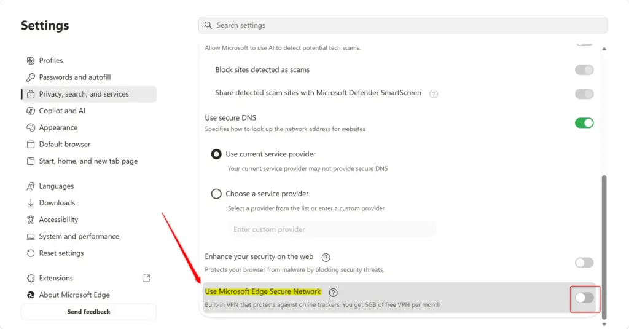Click the Enter custom provider field
Image resolution: width=629 pixels, height=329 pixels.
pos(332,230)
